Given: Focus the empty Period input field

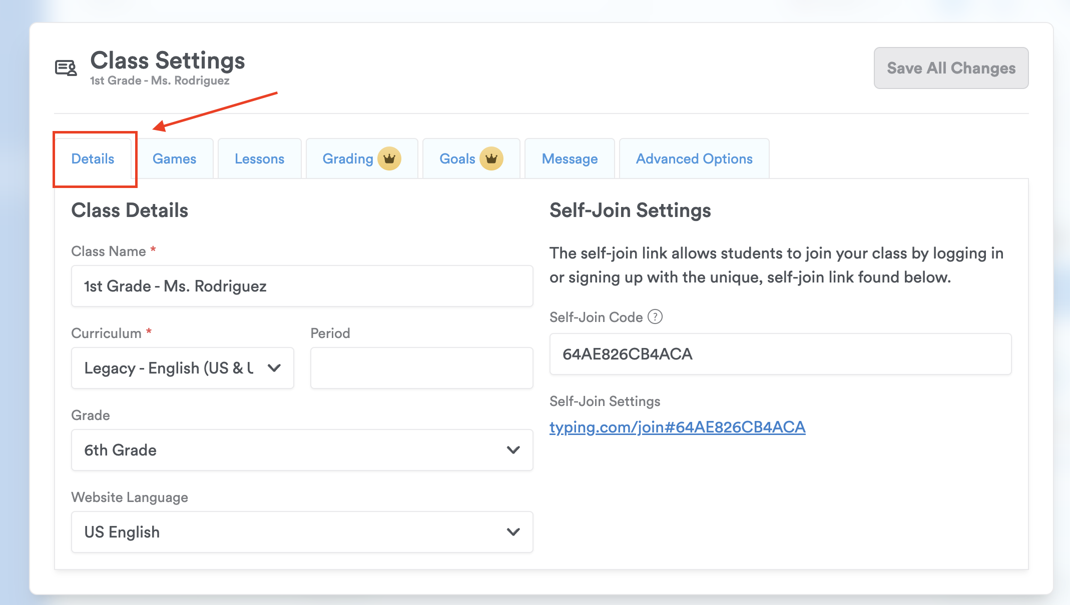Looking at the screenshot, I should pos(421,368).
